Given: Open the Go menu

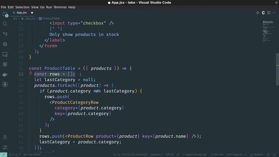Looking at the screenshot, I should [x=42, y=7].
